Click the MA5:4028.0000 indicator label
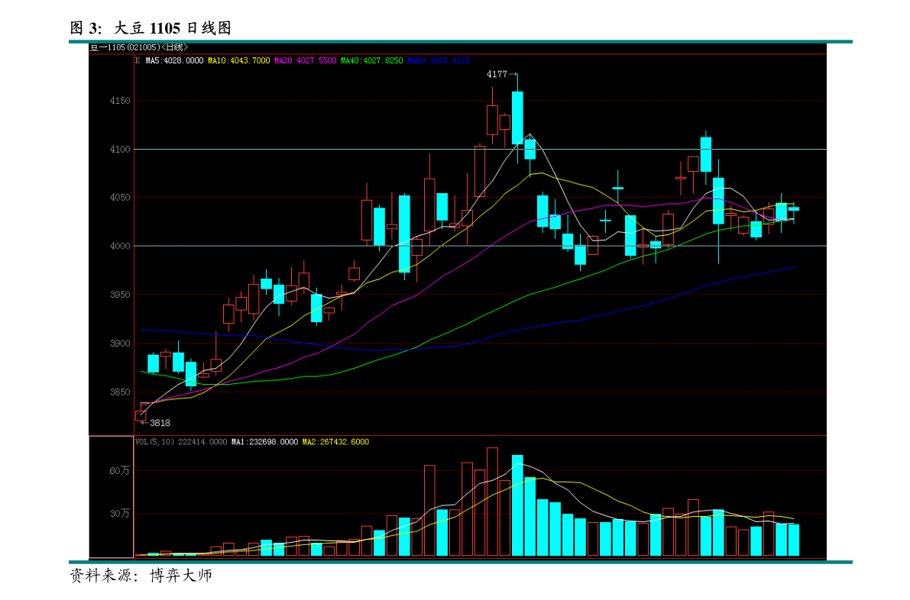Screen dimensions: 910x600 [x=174, y=60]
